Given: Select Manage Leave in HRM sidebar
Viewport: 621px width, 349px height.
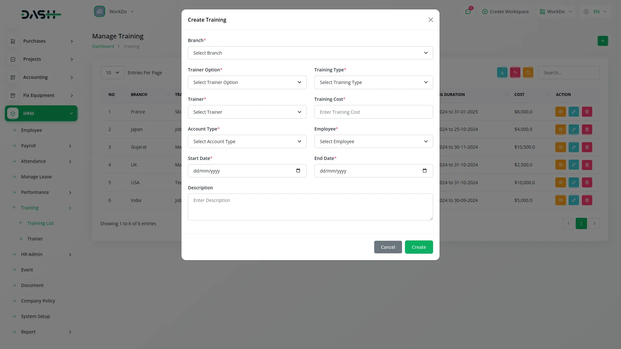Looking at the screenshot, I should pos(36,177).
